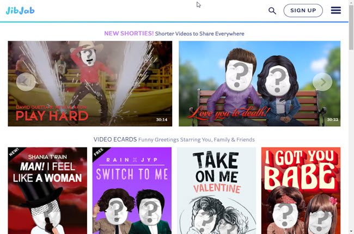
Task: Open the Switch To Me ecard
Action: (132, 190)
